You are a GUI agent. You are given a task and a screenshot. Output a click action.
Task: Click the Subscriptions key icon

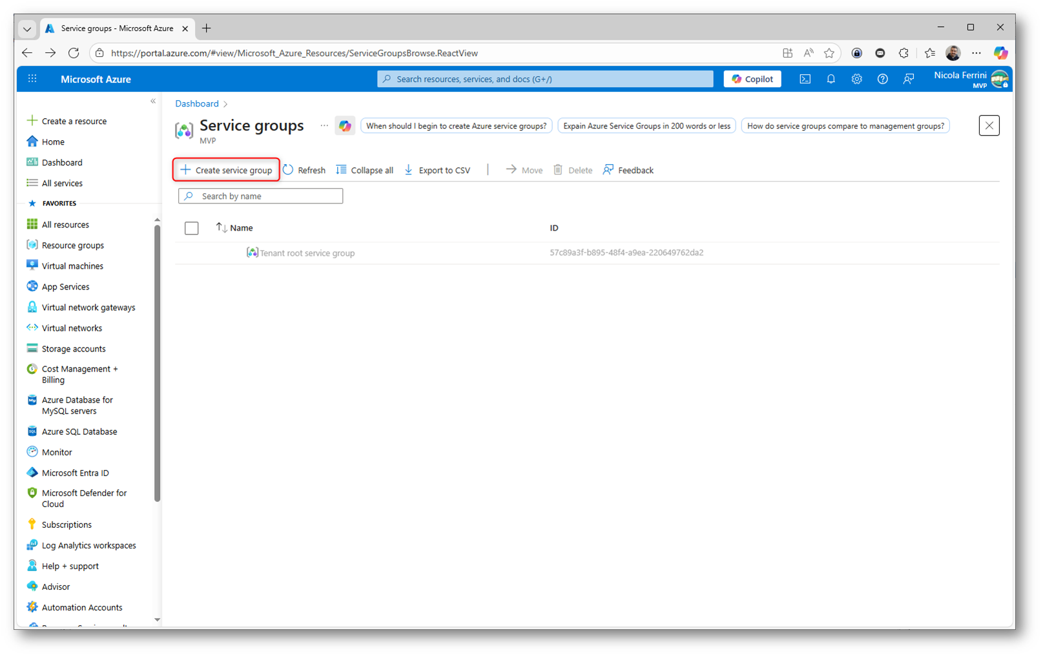pos(32,524)
